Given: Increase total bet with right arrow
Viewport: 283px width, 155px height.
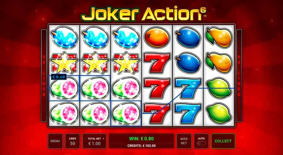Looking at the screenshot, I should pos(103,139).
